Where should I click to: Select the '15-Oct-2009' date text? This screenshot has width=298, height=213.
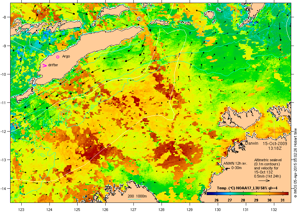pyautogui.click(x=275, y=144)
